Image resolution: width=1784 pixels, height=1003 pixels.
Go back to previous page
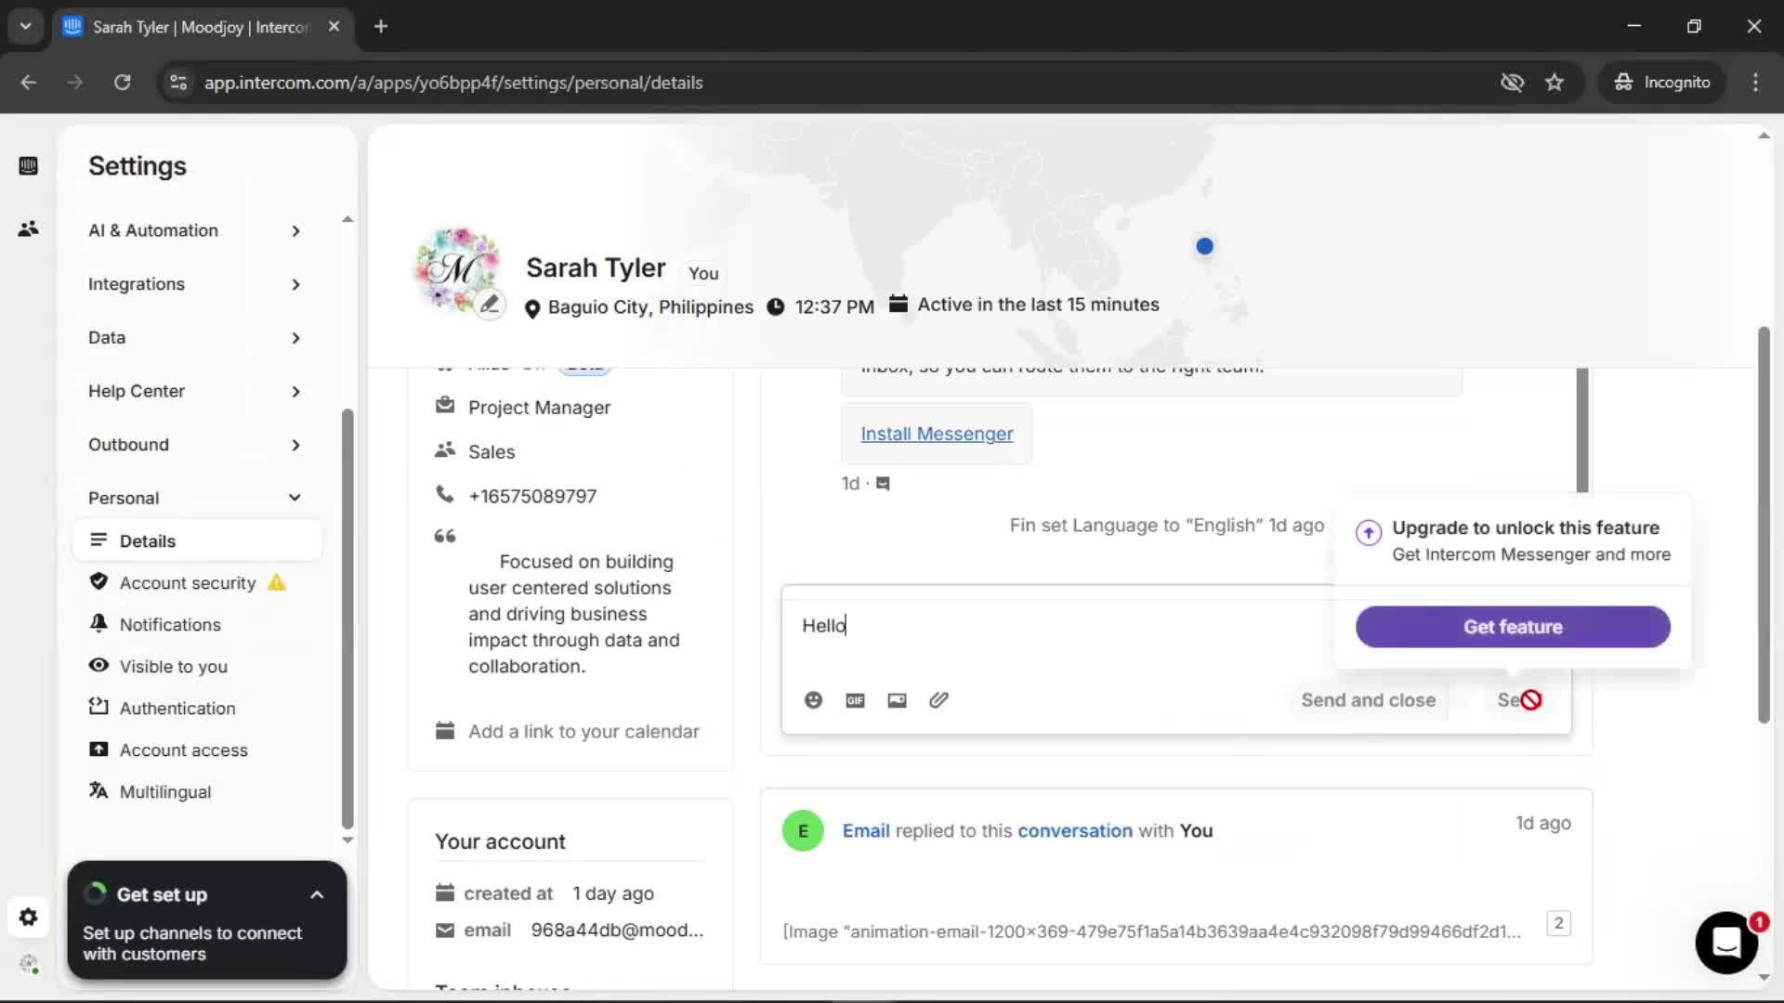tap(29, 83)
